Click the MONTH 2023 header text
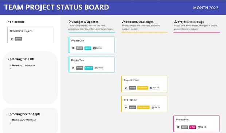 (x=206, y=8)
